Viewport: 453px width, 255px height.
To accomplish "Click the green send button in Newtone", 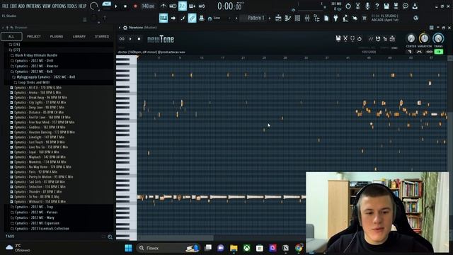I will (439, 52).
